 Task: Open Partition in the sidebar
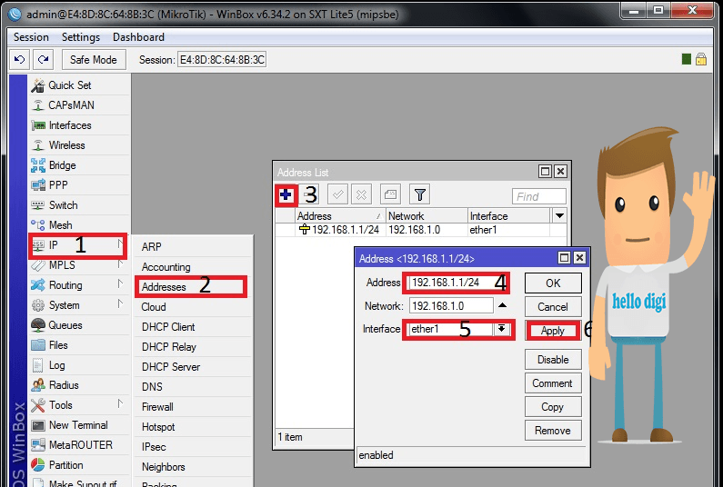pos(79,465)
